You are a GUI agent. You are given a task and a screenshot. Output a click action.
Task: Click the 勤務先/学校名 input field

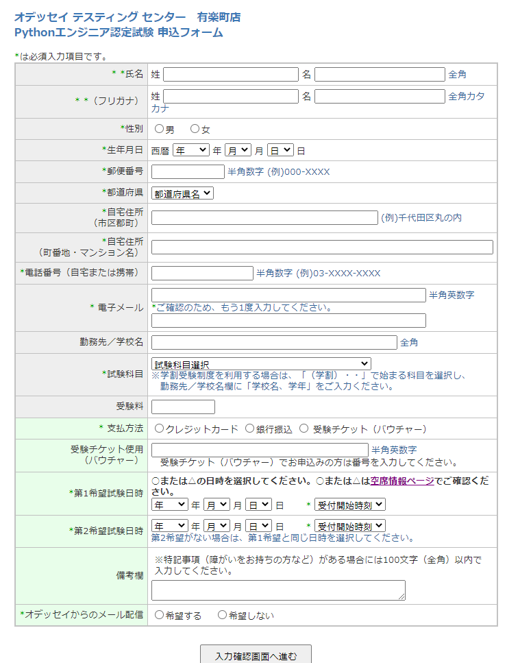pos(274,343)
